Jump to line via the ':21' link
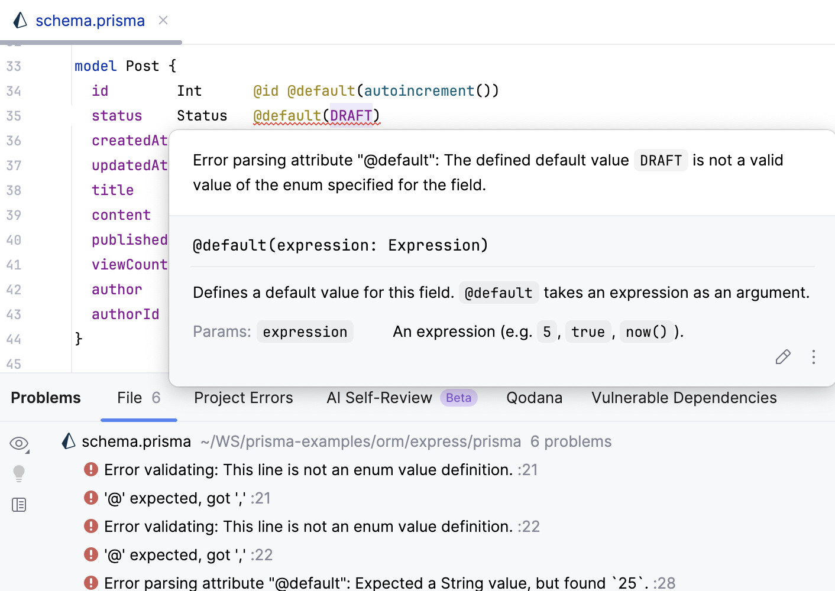 coord(528,470)
